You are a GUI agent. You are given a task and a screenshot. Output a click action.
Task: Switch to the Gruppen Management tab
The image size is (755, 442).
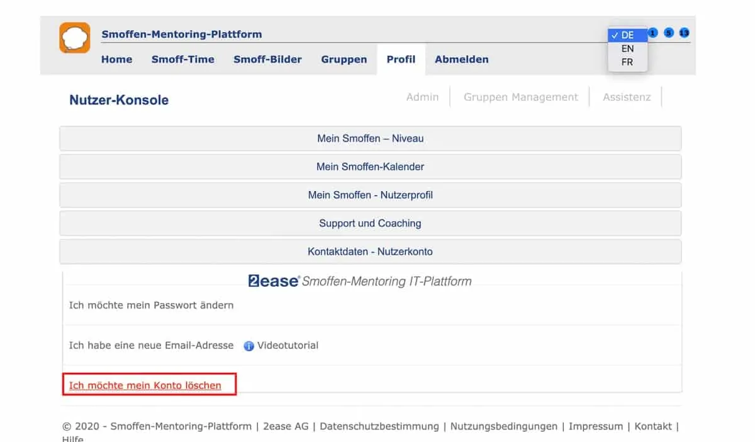click(x=520, y=97)
